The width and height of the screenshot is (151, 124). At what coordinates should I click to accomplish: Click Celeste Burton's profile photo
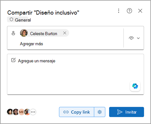(24, 33)
